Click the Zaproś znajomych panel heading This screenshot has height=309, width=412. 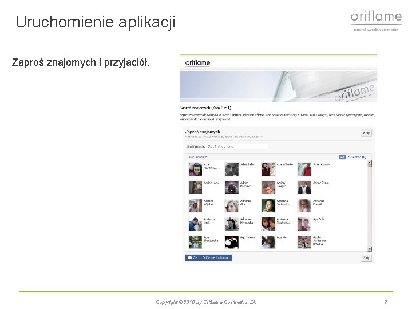(203, 132)
